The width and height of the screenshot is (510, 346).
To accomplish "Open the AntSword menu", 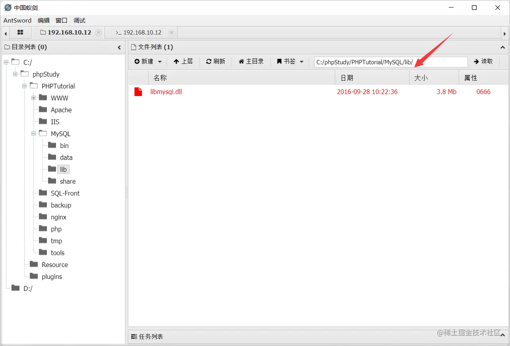I will click(x=17, y=21).
